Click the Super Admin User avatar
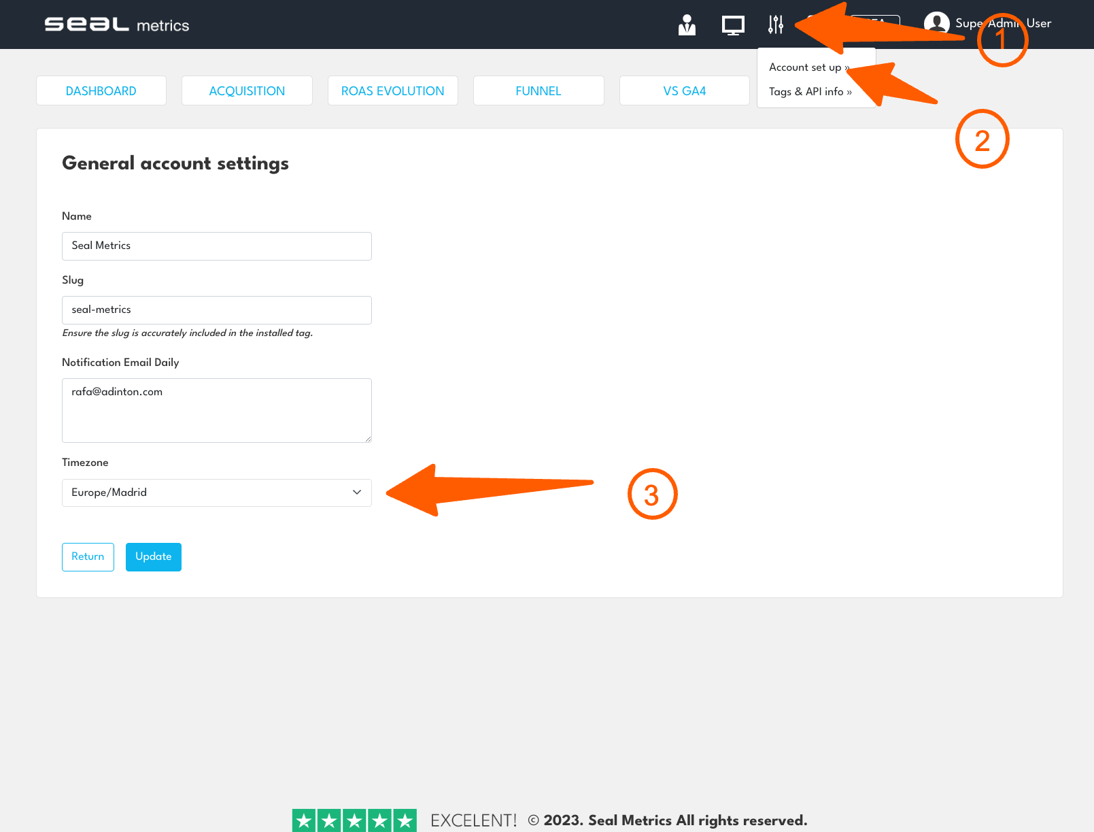The image size is (1094, 832). point(936,24)
